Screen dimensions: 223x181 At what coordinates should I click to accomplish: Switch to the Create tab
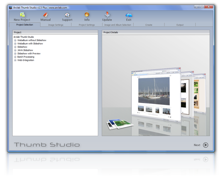coord(149,25)
